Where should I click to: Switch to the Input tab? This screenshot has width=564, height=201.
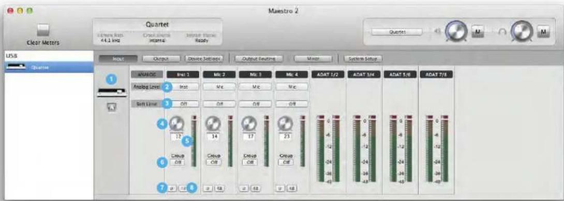(x=118, y=58)
